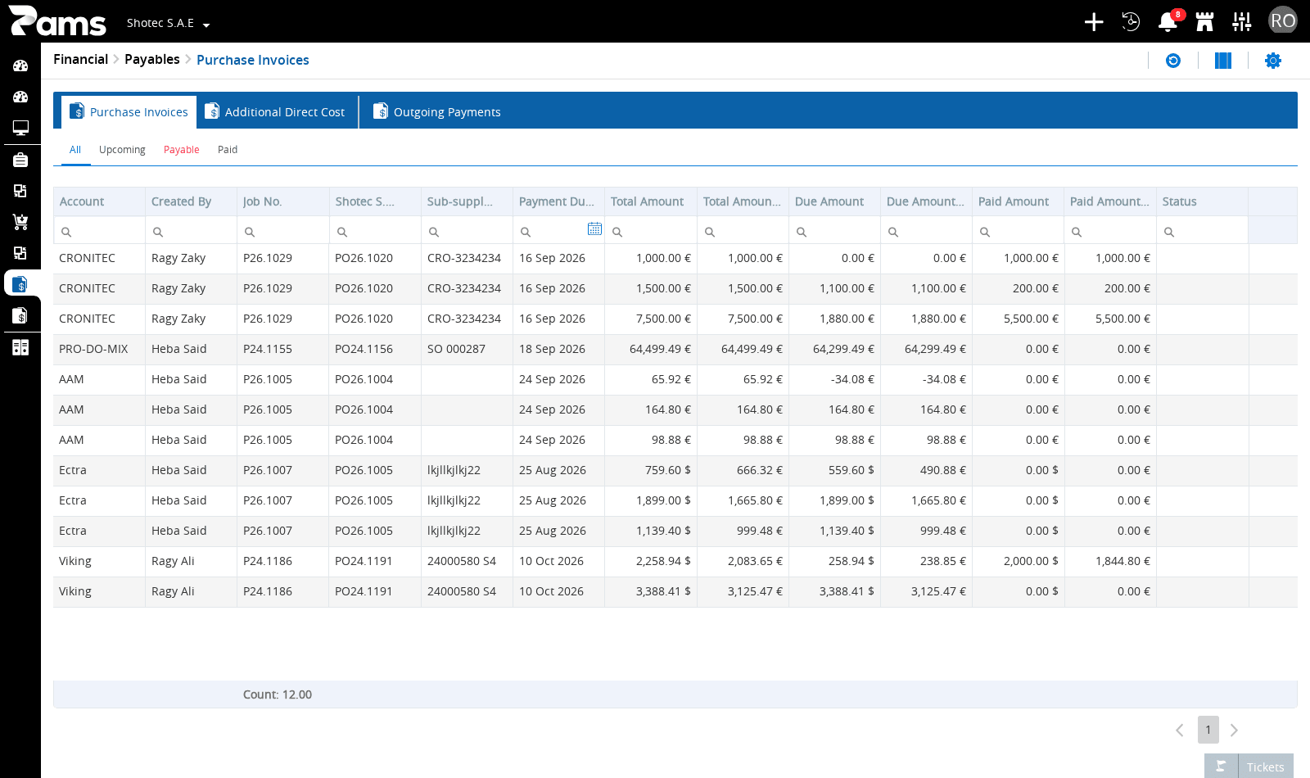1310x778 pixels.
Task: Sort by Paid Amount column header
Action: [x=1018, y=201]
